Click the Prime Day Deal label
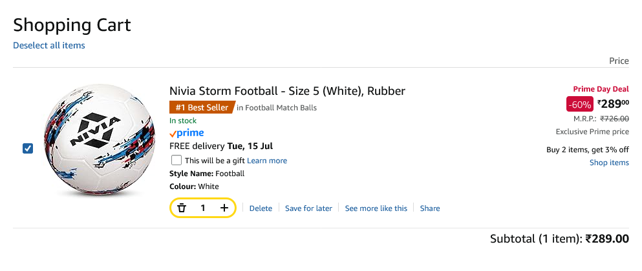This screenshot has height=271, width=642. coord(601,88)
